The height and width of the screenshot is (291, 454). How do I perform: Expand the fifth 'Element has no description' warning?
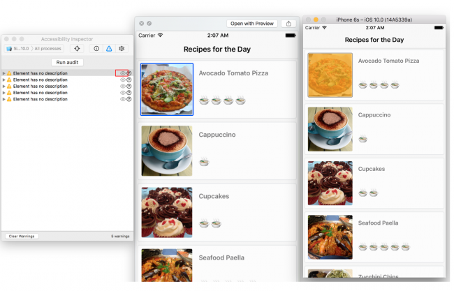tap(3, 99)
